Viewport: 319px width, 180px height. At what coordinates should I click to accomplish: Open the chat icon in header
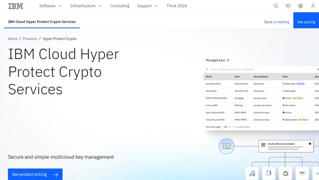pos(288,6)
